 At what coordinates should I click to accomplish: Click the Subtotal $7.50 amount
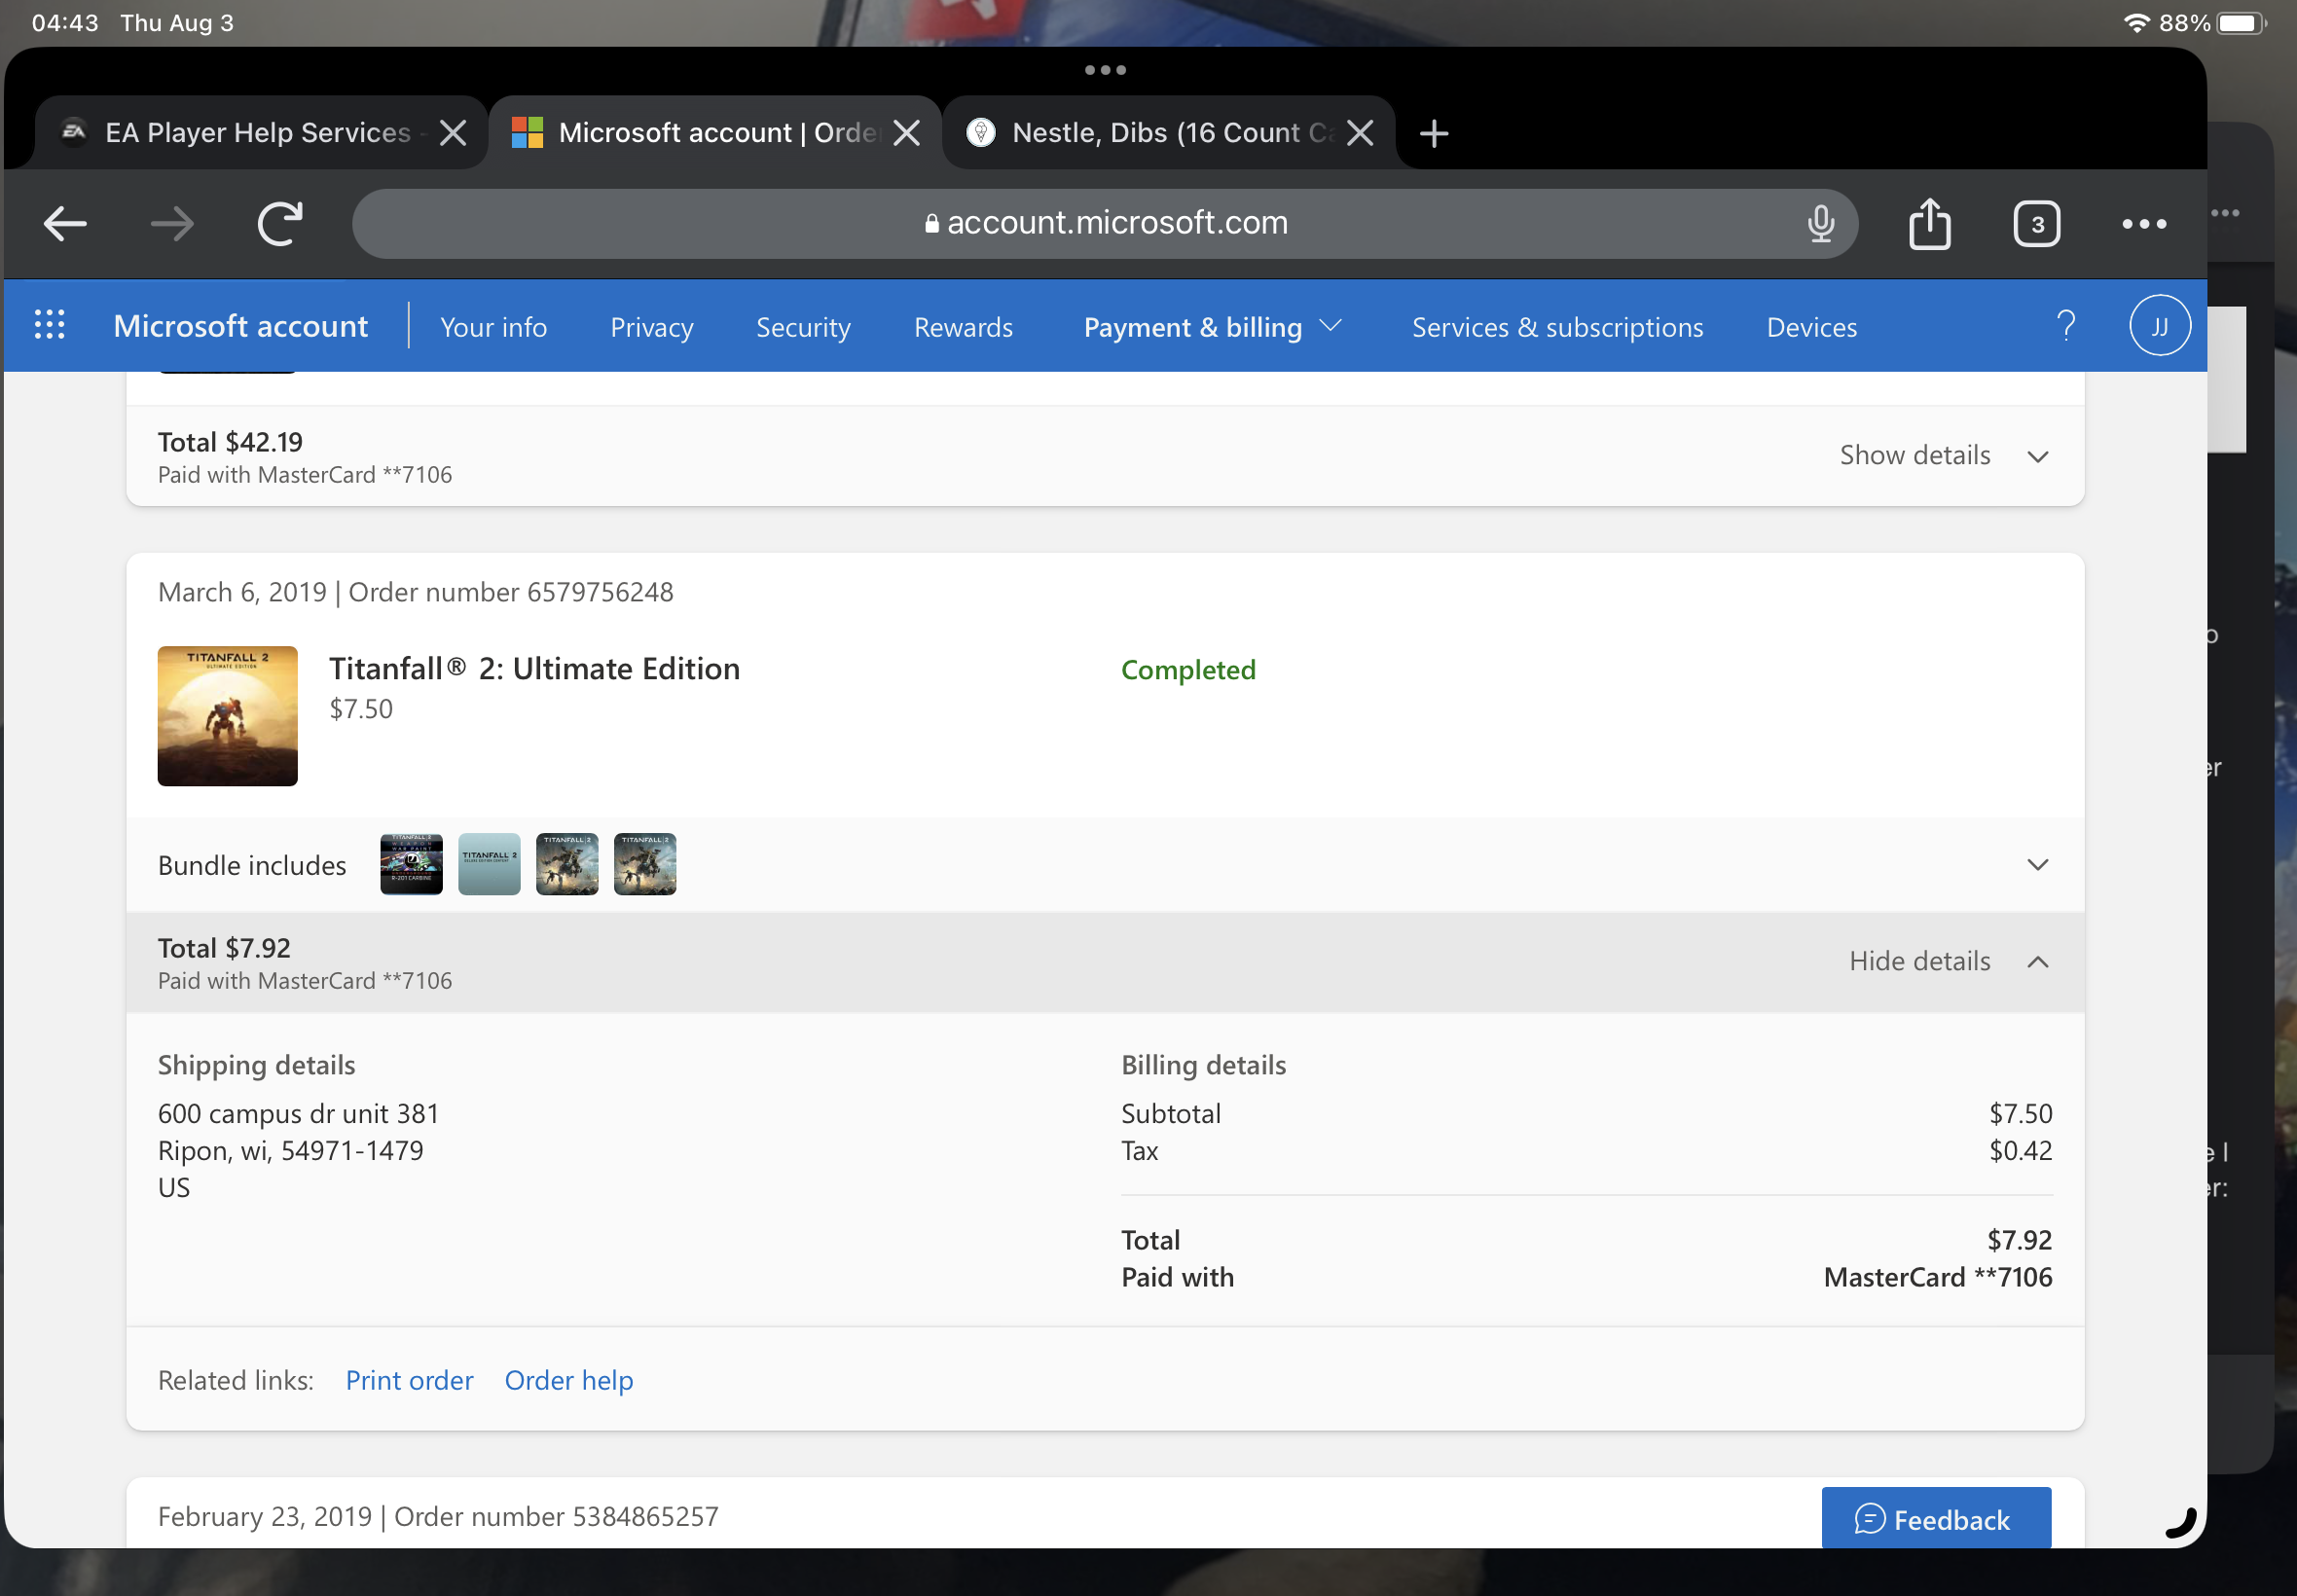tap(2020, 1113)
